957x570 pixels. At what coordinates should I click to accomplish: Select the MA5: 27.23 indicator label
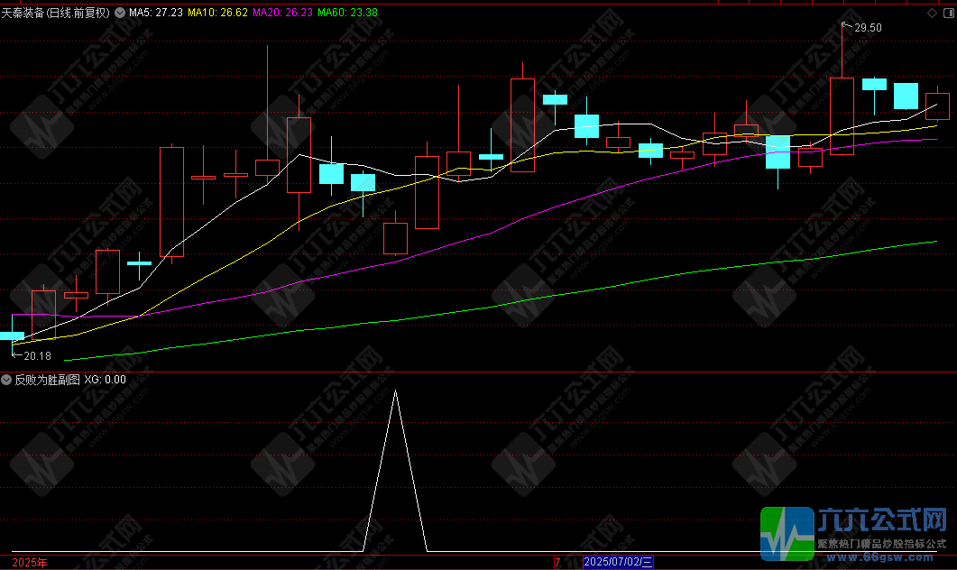tap(155, 13)
